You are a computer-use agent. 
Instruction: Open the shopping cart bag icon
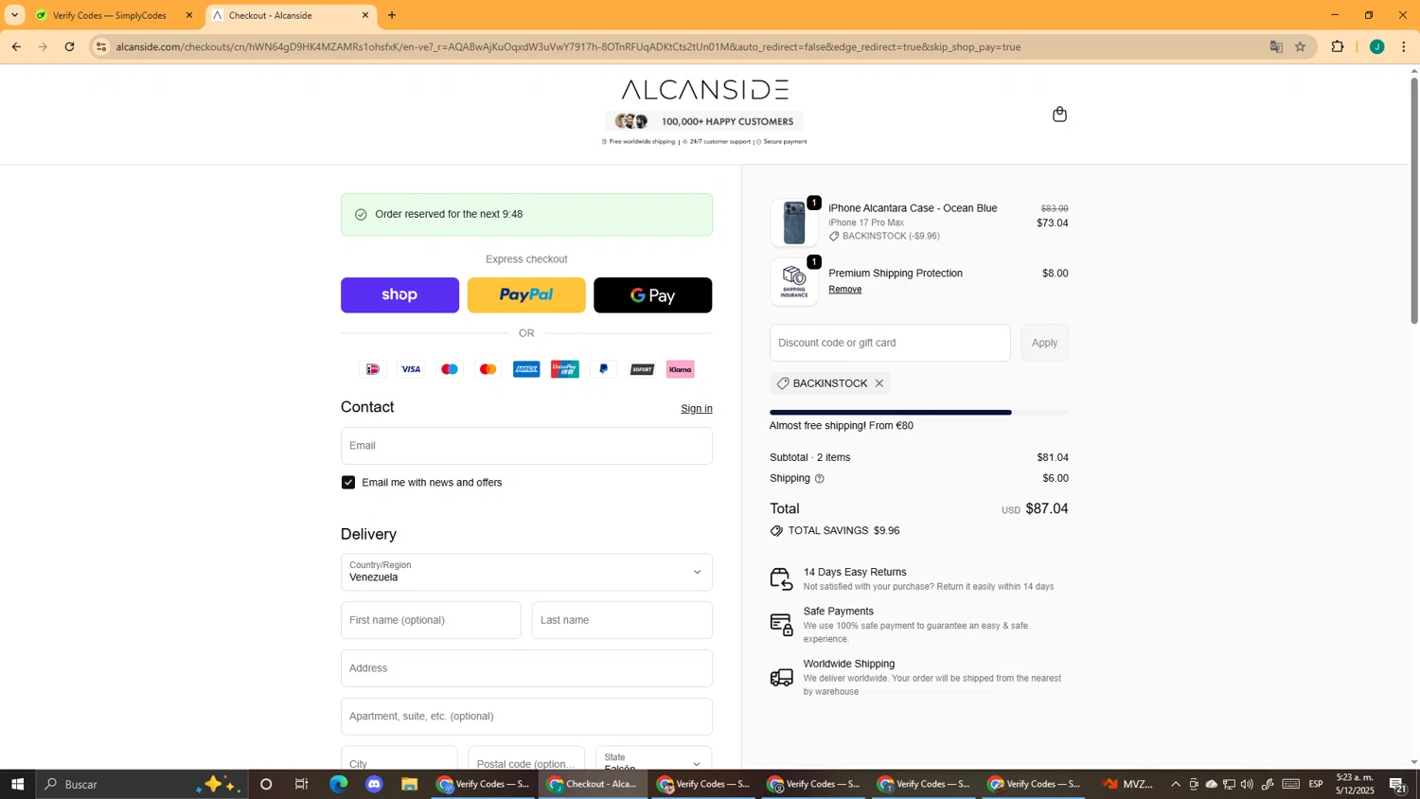[1059, 115]
